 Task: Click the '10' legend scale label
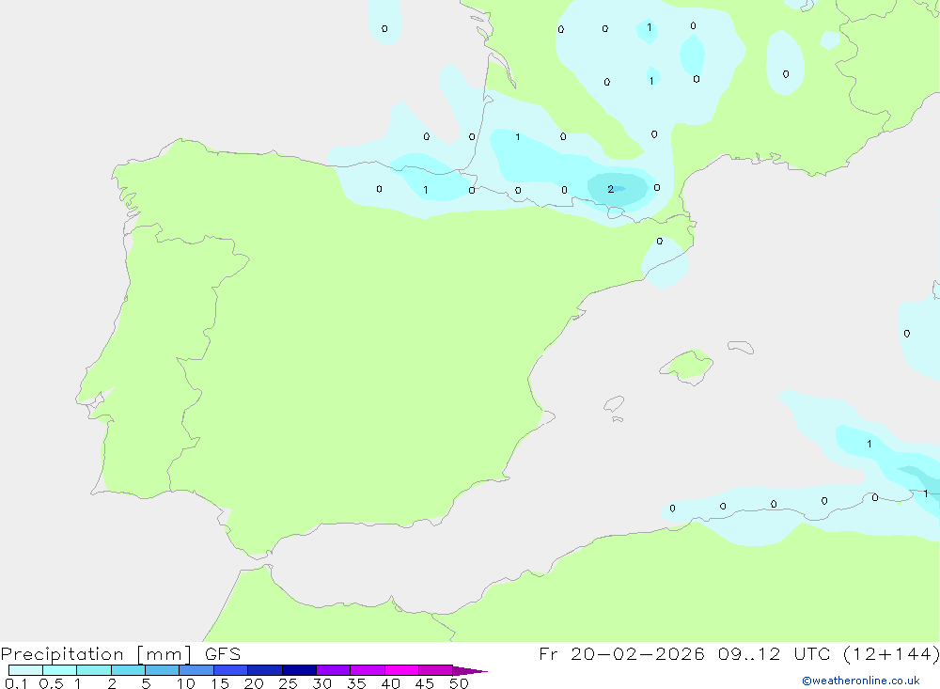point(185,683)
